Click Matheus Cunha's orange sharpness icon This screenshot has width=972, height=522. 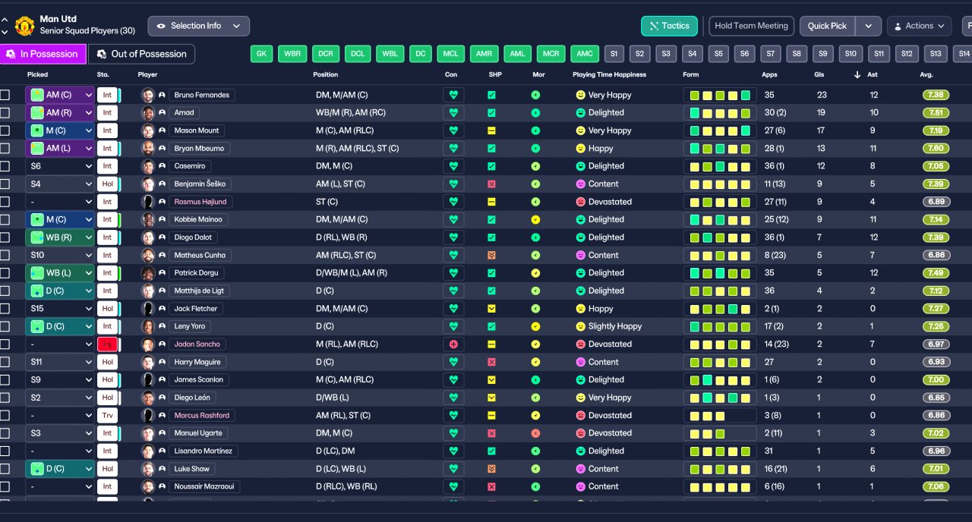pos(491,255)
